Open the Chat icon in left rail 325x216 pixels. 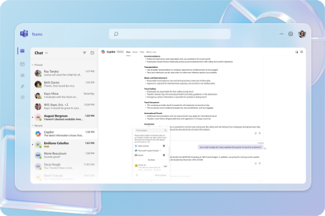coord(22,50)
